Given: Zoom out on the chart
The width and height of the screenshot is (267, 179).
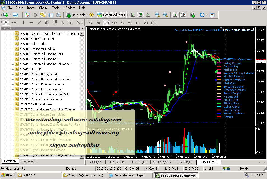Looking at the screenshot, I should [x=165, y=15].
